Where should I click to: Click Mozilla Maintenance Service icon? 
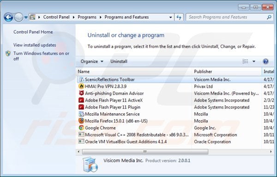(81, 114)
